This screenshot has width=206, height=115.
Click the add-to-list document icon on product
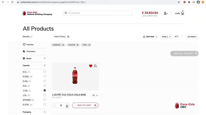95,66
